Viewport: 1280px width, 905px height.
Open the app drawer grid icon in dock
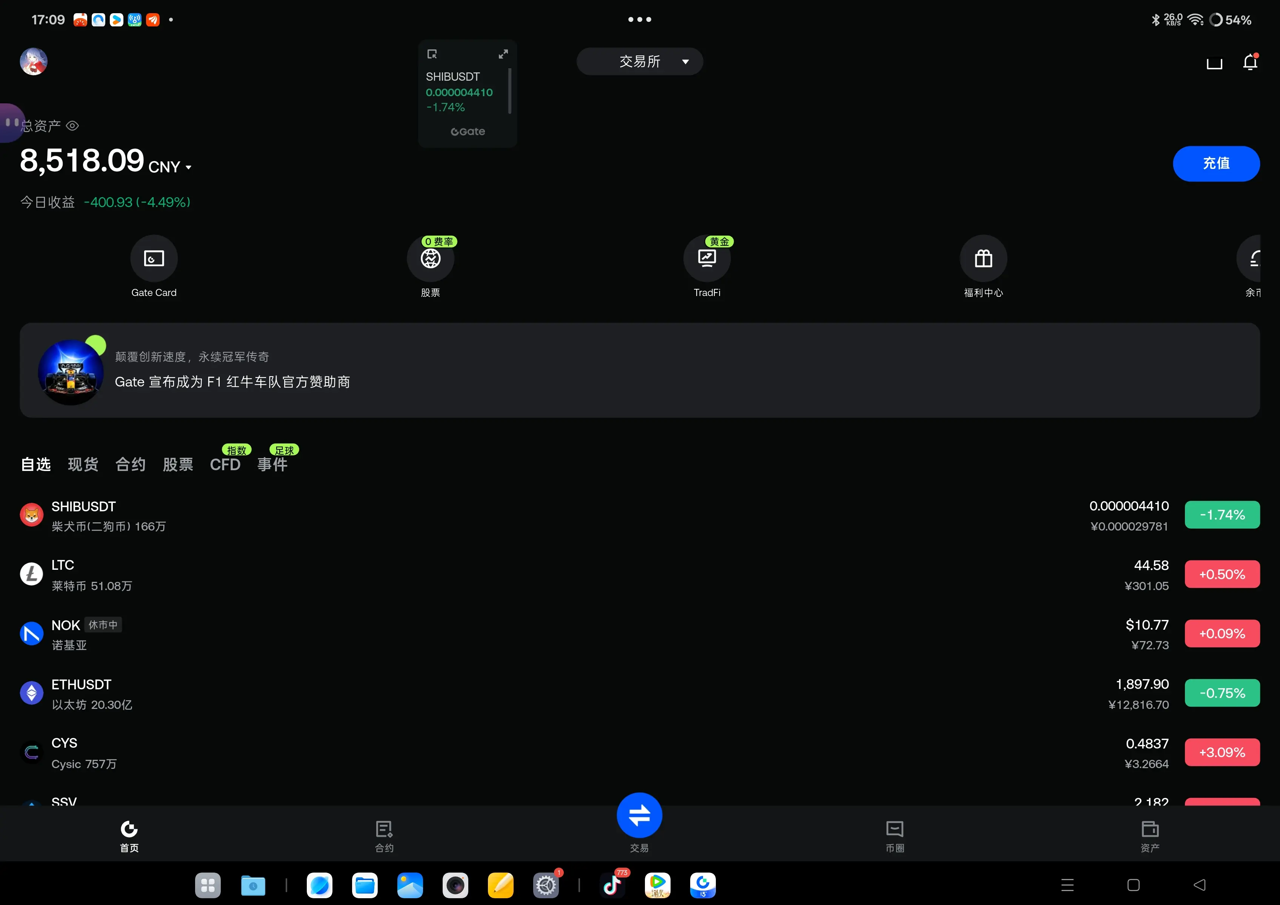pyautogui.click(x=208, y=885)
